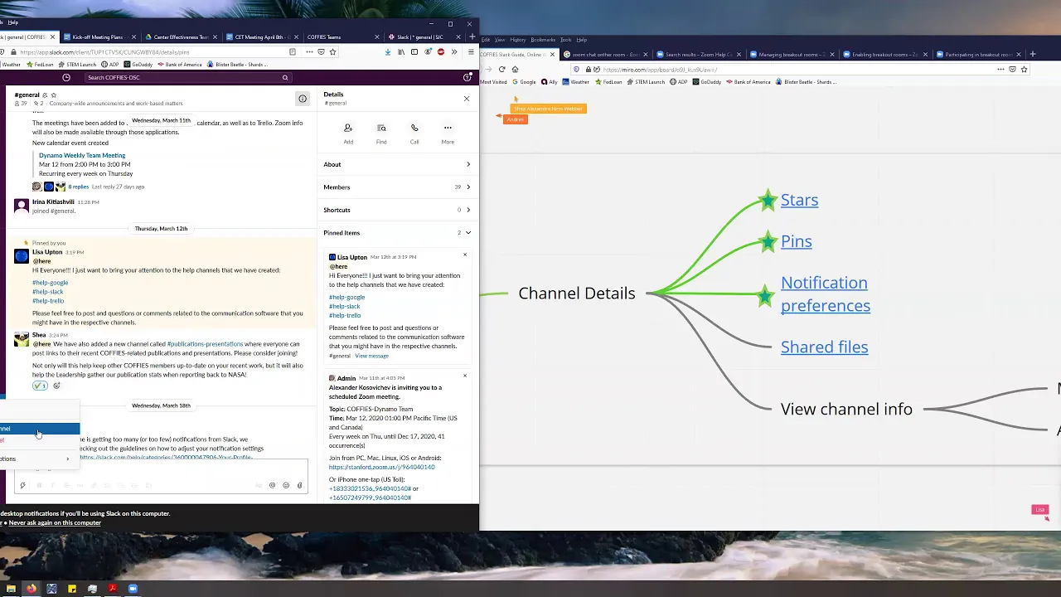
Task: Select Channel Details node in Miro
Action: [x=576, y=294]
